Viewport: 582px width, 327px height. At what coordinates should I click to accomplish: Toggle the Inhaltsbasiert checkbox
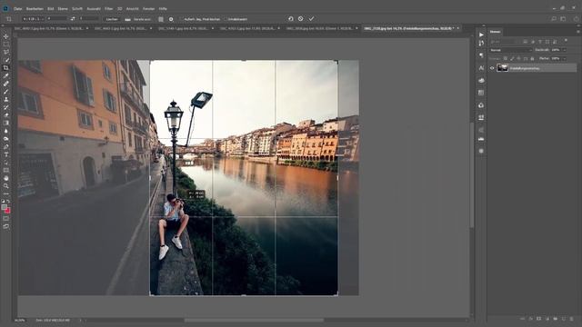(x=226, y=19)
